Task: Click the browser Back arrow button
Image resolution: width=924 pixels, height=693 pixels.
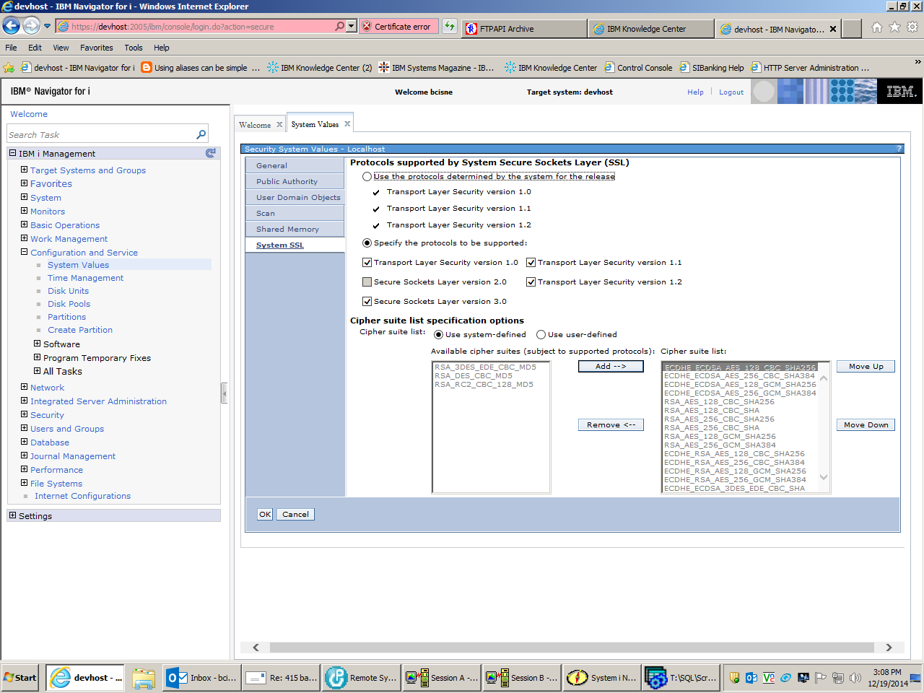Action: (x=11, y=26)
